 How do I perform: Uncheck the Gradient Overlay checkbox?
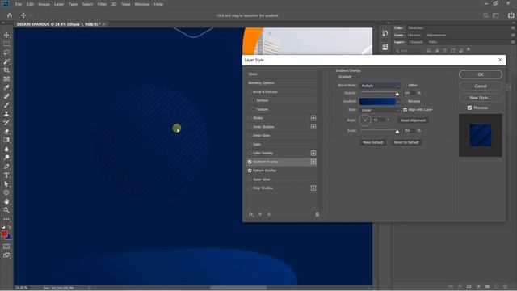pos(250,162)
